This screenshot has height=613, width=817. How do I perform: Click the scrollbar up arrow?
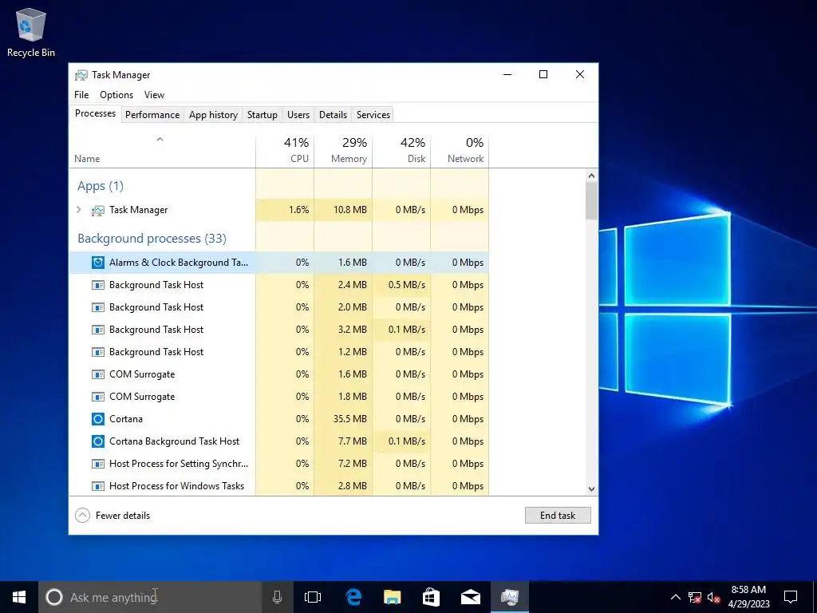click(x=591, y=176)
